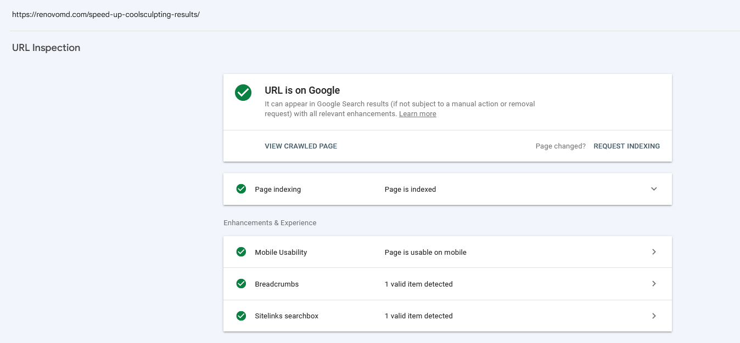
Task: Select the Page indexing row label
Action: tap(278, 190)
